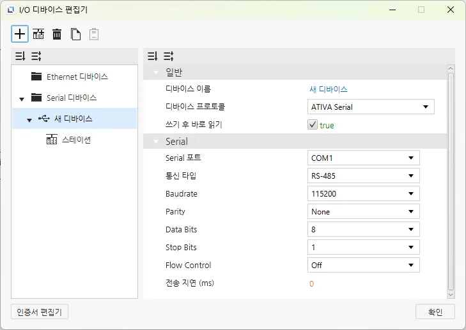Click the 인증서 편집기 button

click(40, 311)
